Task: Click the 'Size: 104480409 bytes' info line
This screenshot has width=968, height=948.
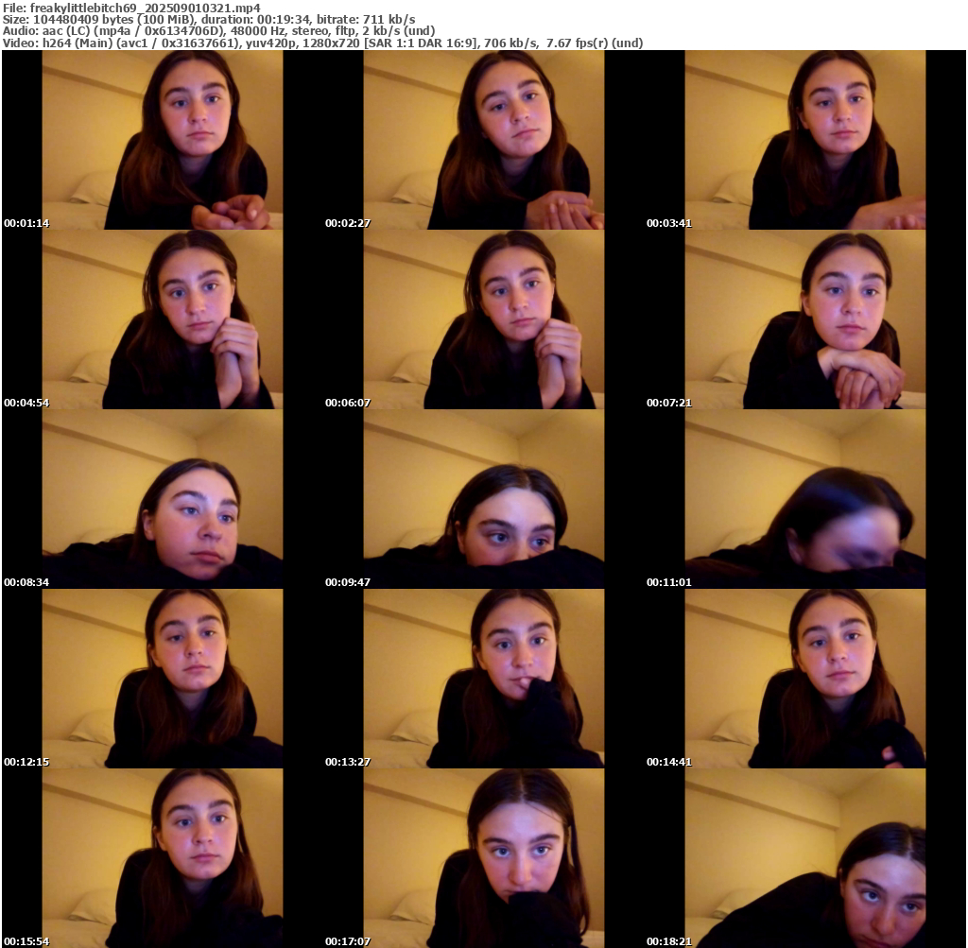Action: click(x=209, y=19)
